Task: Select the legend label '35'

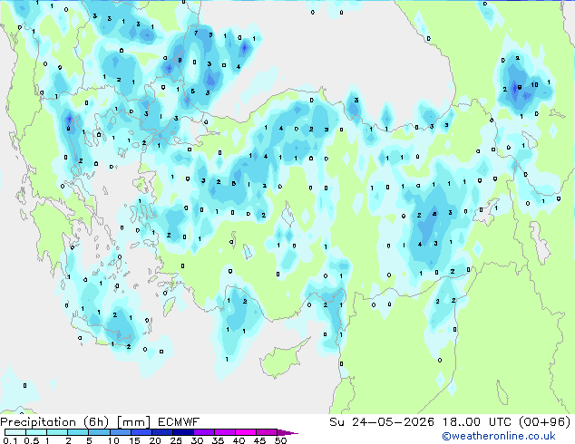Action: pos(219,440)
